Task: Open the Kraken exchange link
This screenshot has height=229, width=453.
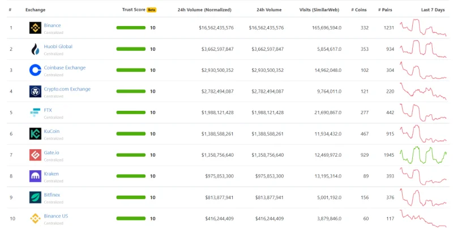Action: click(x=51, y=174)
